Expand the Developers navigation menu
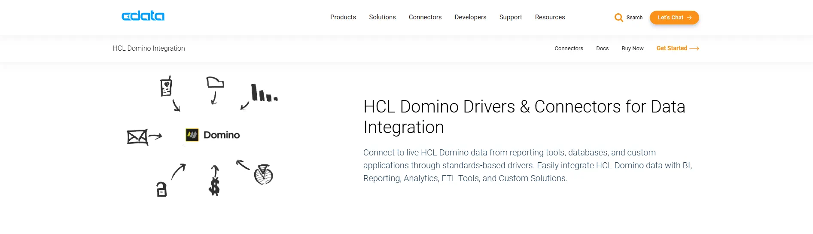Viewport: 813px width, 234px height. (x=470, y=17)
